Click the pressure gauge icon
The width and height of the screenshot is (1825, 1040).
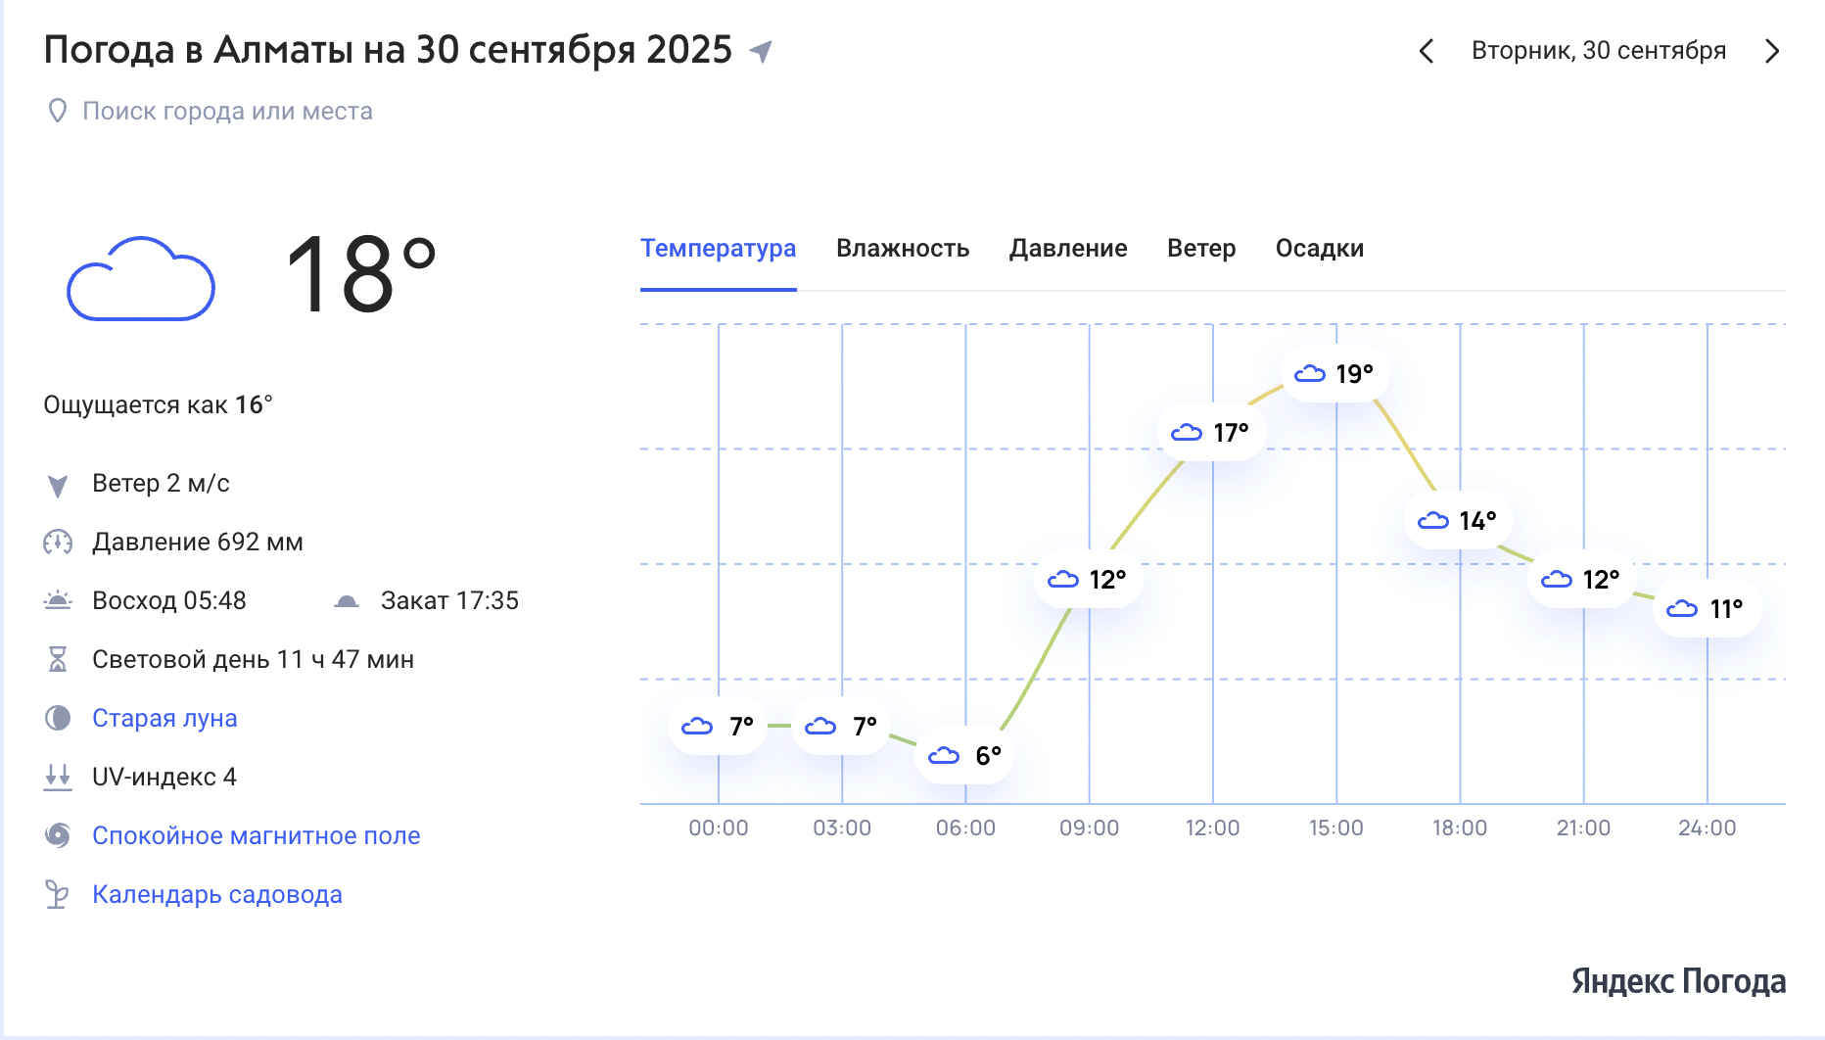click(x=58, y=542)
